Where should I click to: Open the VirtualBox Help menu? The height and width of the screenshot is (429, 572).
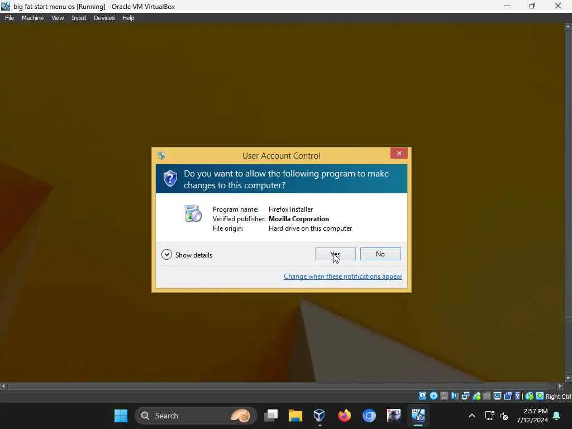click(128, 18)
